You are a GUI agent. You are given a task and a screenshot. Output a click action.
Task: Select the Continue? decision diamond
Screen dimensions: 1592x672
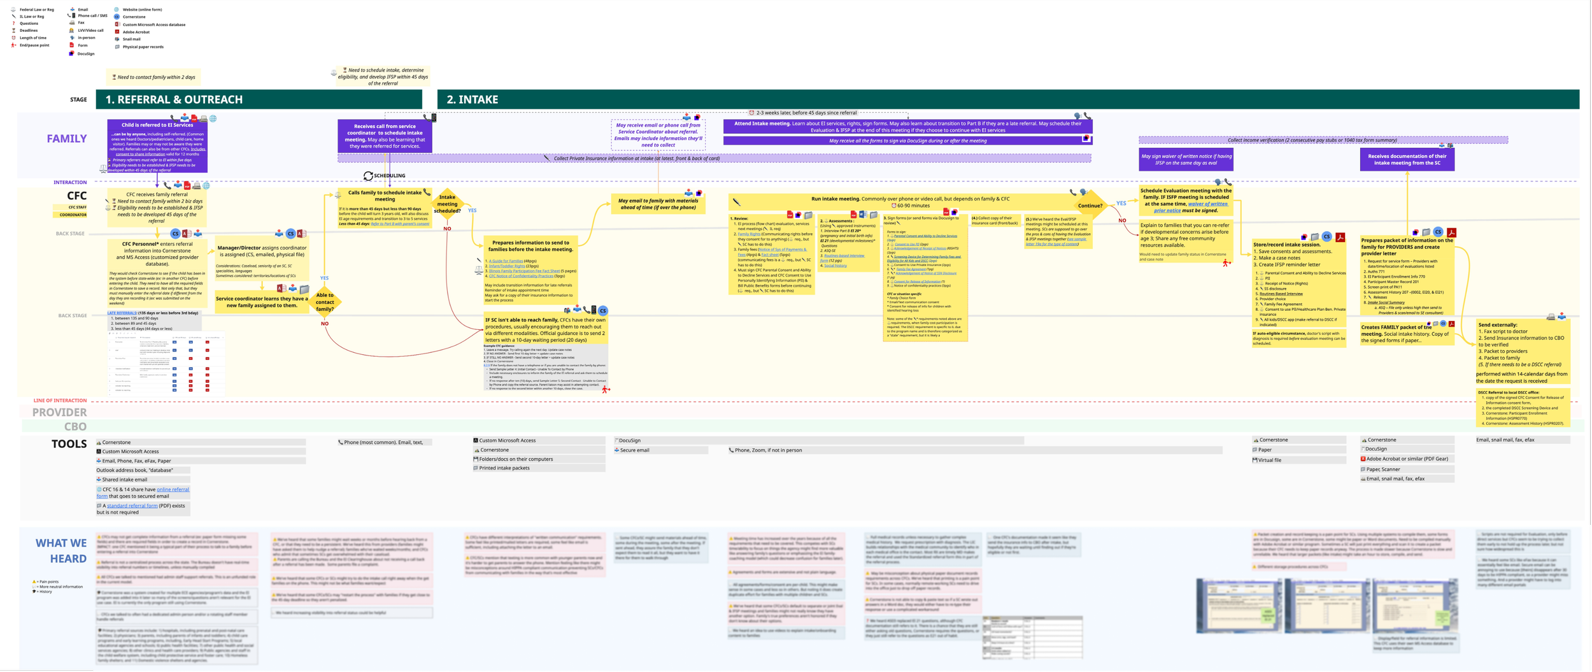coord(1090,206)
